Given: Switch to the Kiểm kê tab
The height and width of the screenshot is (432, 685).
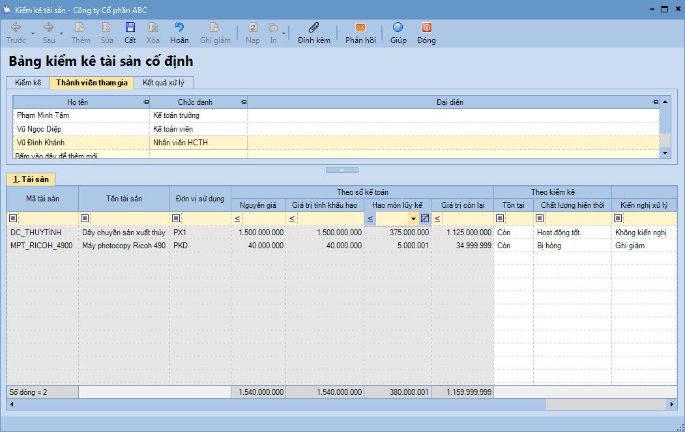Looking at the screenshot, I should [28, 83].
